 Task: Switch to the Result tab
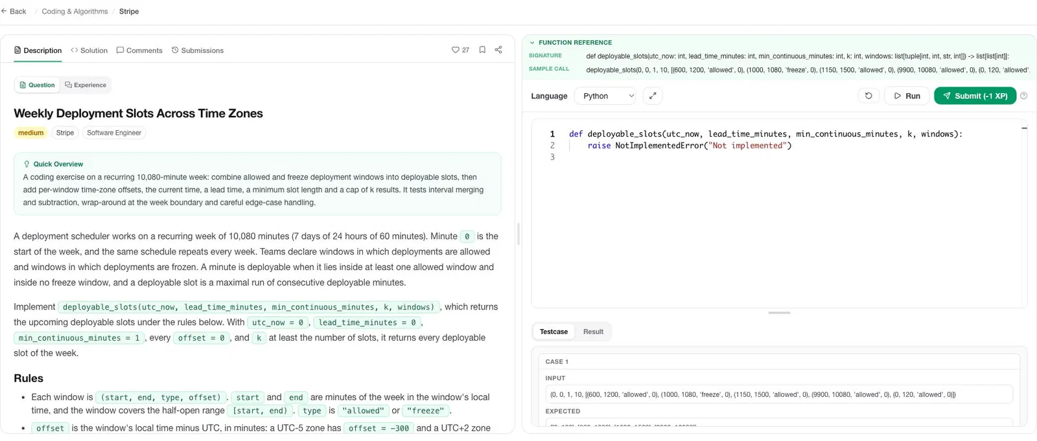coord(593,332)
